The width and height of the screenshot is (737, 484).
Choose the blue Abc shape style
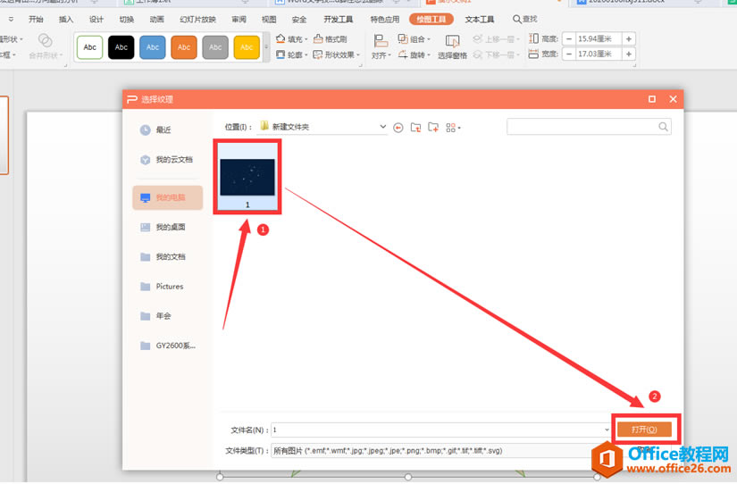(x=152, y=47)
